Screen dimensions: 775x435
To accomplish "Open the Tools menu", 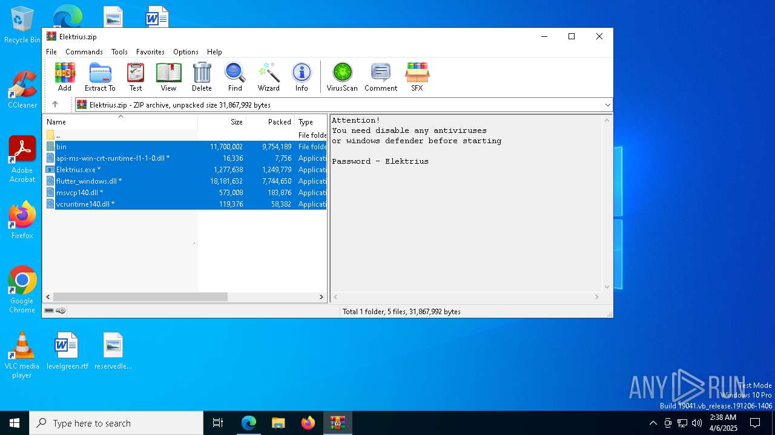I will [x=119, y=52].
